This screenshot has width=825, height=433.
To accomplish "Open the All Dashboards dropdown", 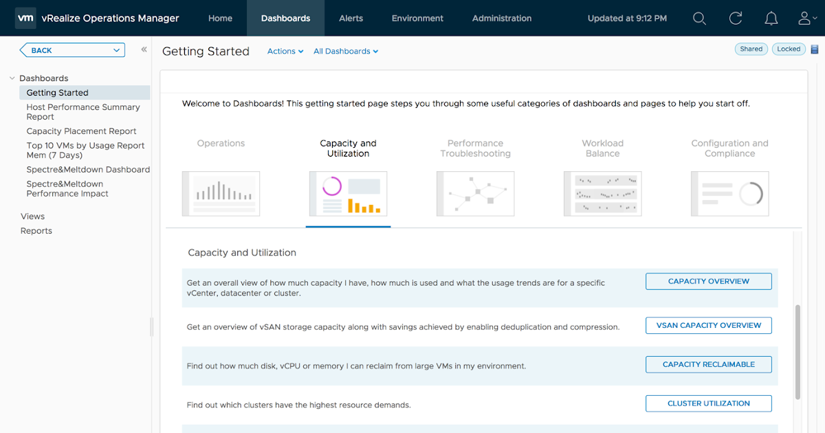I will pyautogui.click(x=345, y=51).
